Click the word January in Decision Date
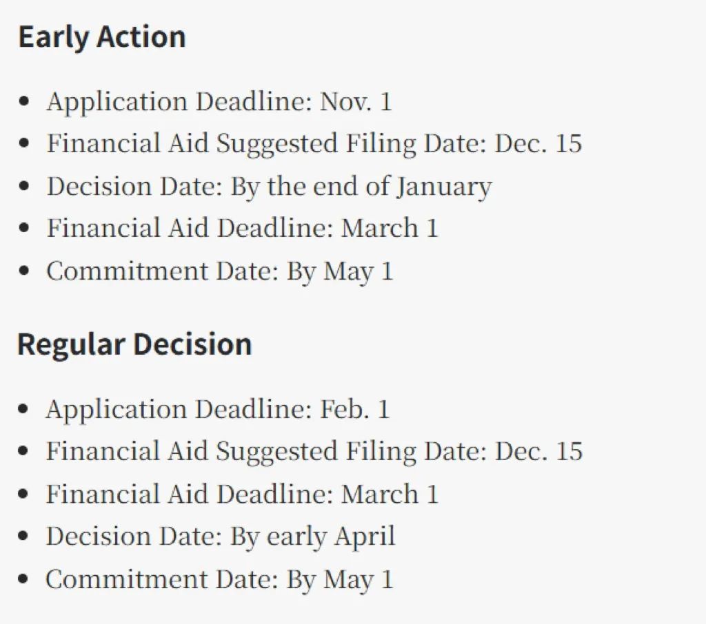 tap(444, 187)
